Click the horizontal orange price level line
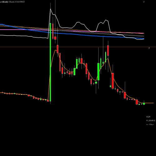Screen dimensions: 156x156 [x=78, y=47]
